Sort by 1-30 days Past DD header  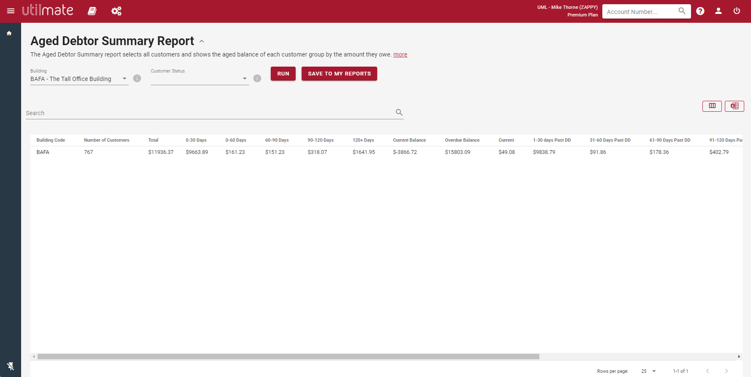click(x=552, y=140)
